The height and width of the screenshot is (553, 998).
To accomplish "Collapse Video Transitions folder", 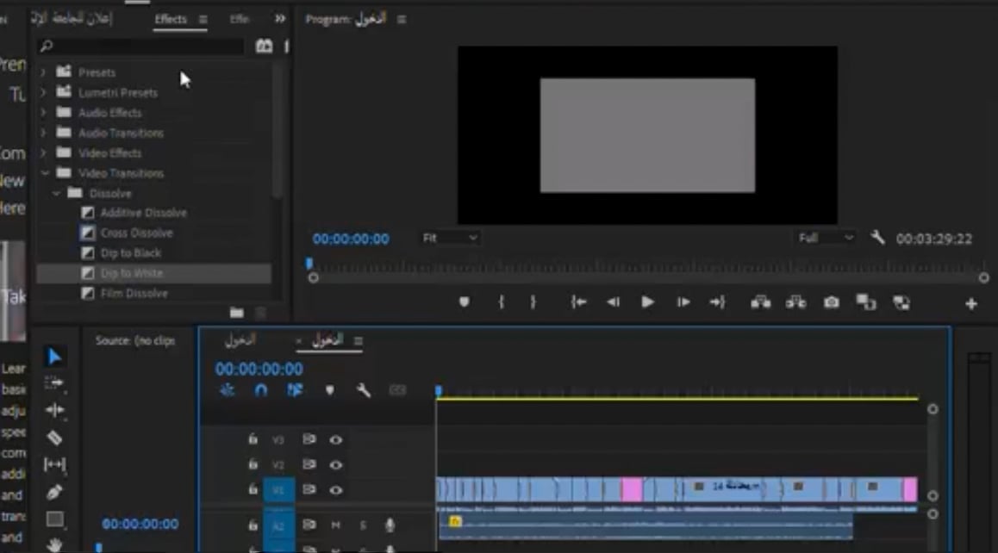I will tap(45, 173).
